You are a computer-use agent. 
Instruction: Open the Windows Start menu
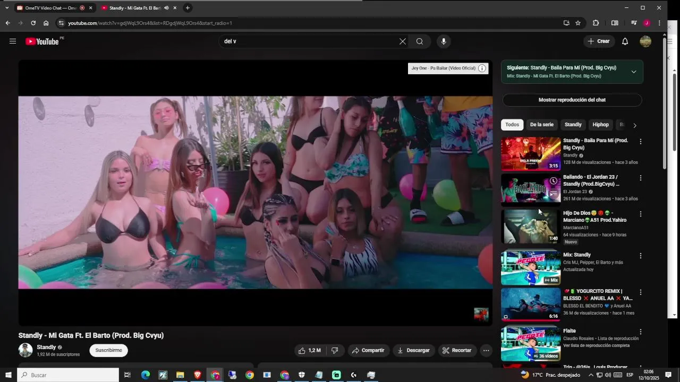(8, 375)
